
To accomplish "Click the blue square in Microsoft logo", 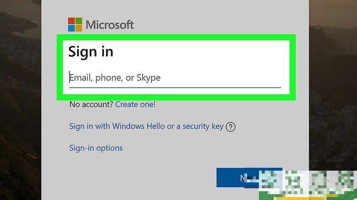I will (x=72, y=28).
